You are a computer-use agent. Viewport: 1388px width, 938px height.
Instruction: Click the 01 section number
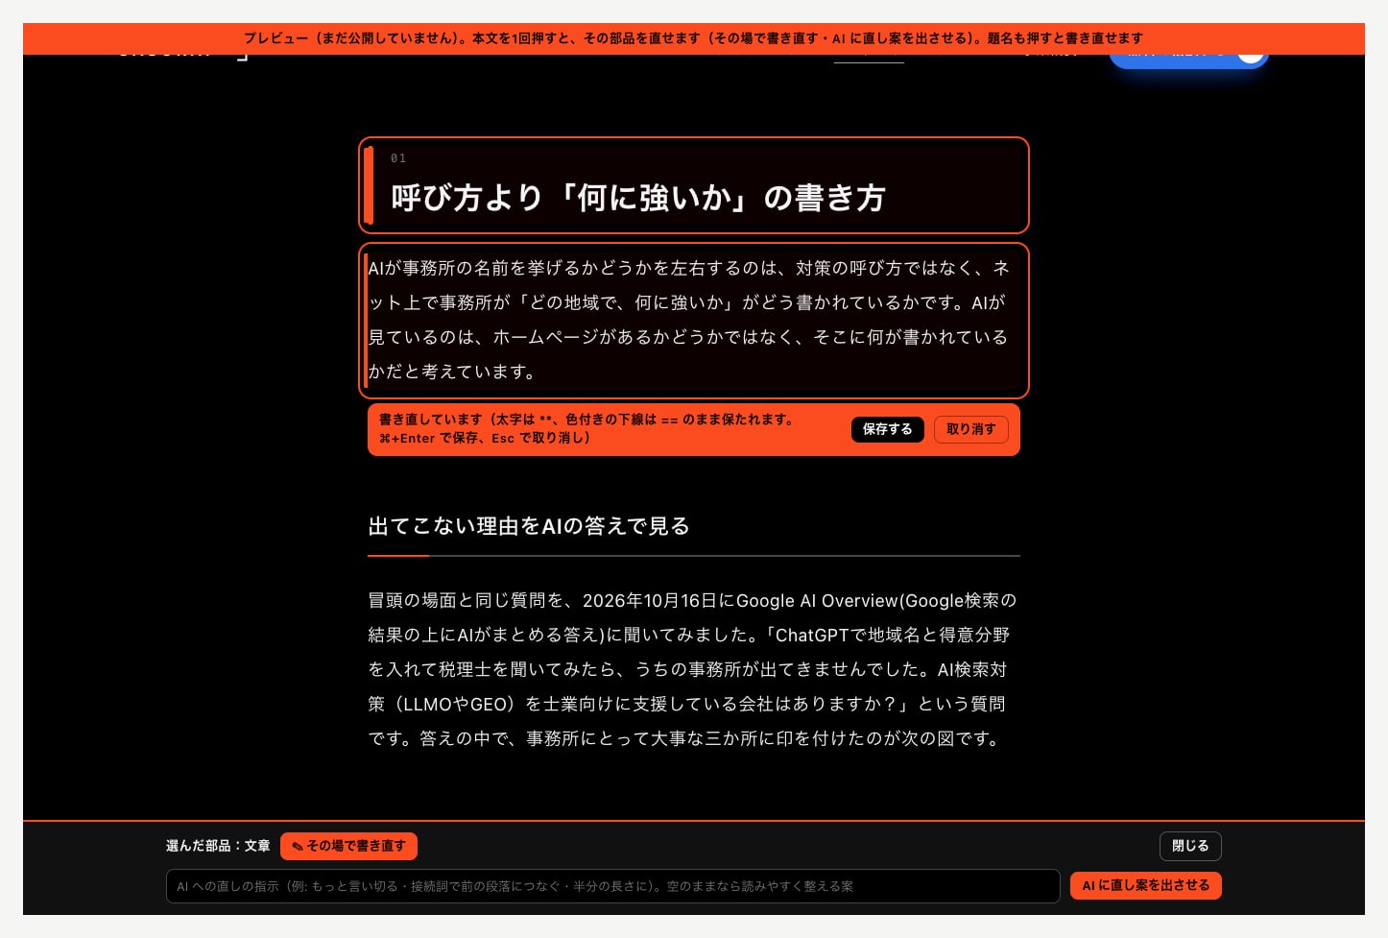398,158
